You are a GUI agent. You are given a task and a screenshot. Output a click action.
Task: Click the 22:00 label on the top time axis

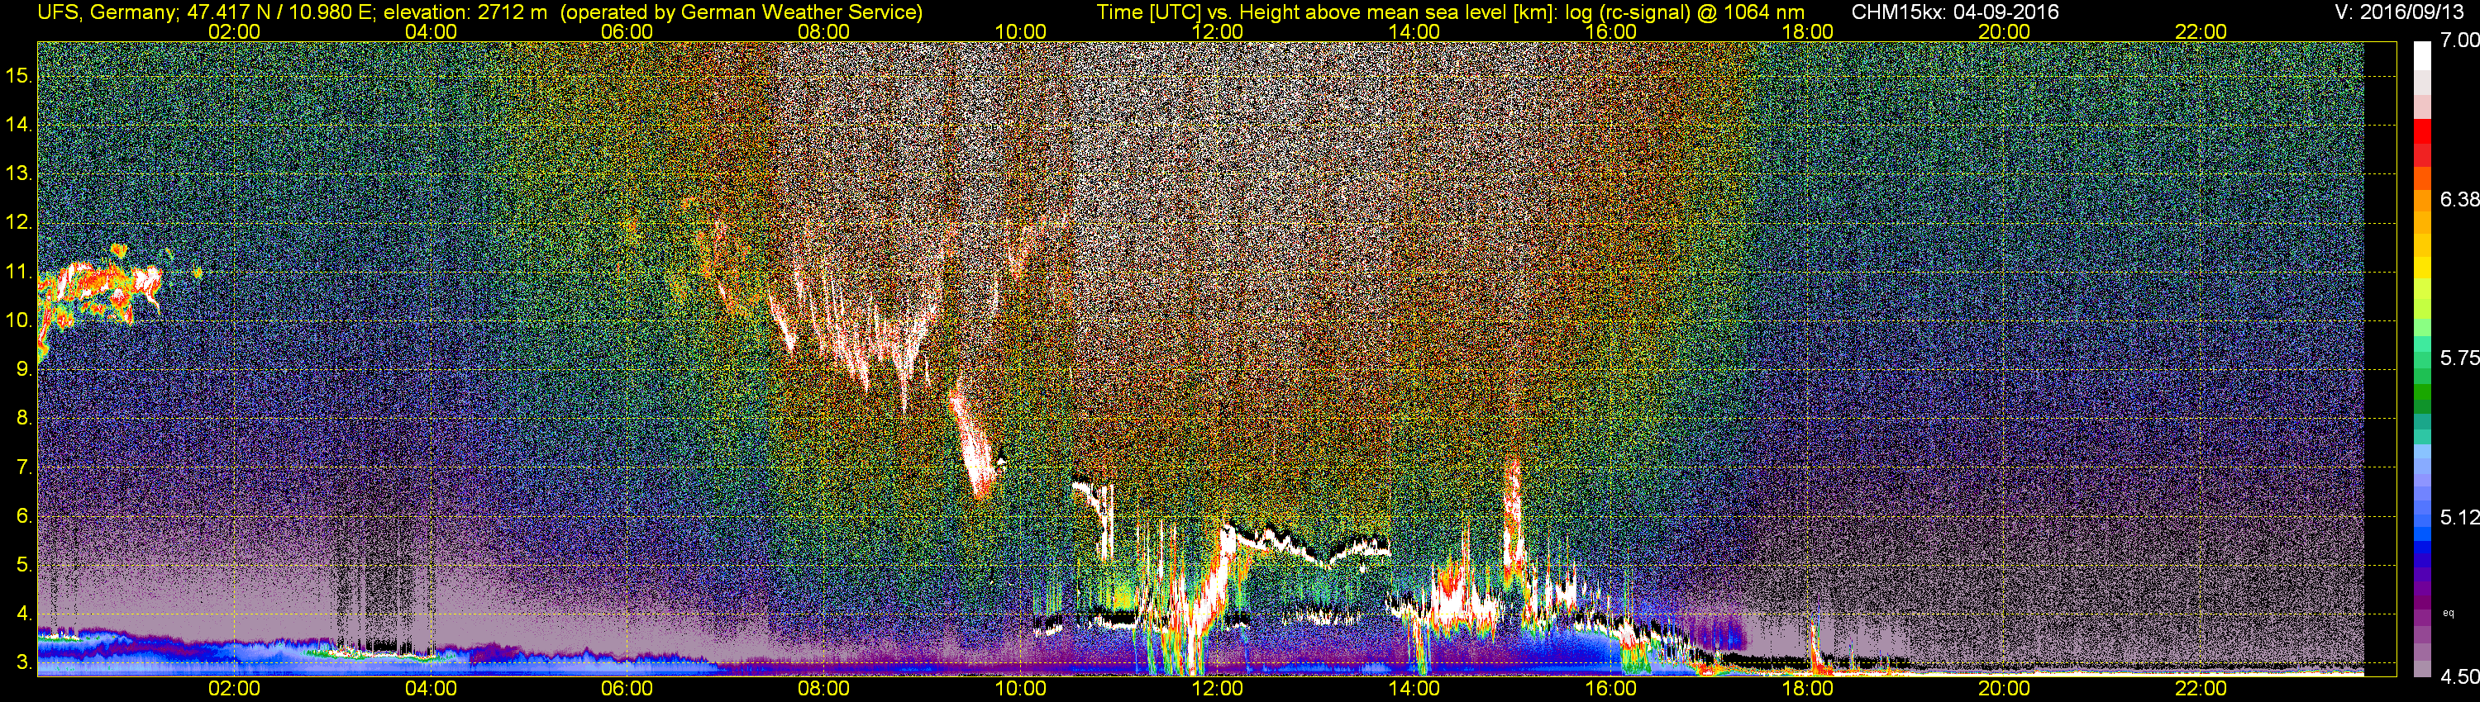2201,31
